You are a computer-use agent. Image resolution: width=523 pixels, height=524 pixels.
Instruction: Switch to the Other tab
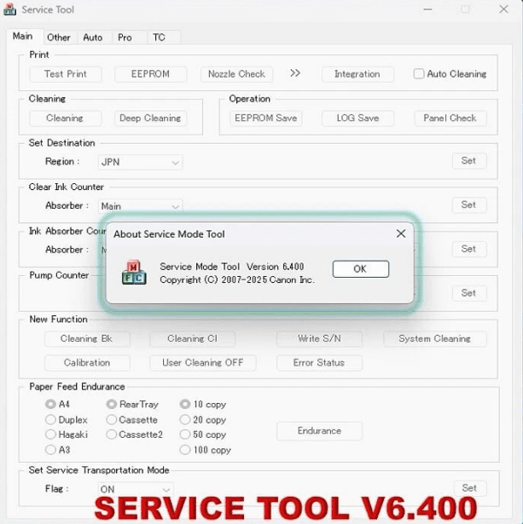[x=59, y=37]
